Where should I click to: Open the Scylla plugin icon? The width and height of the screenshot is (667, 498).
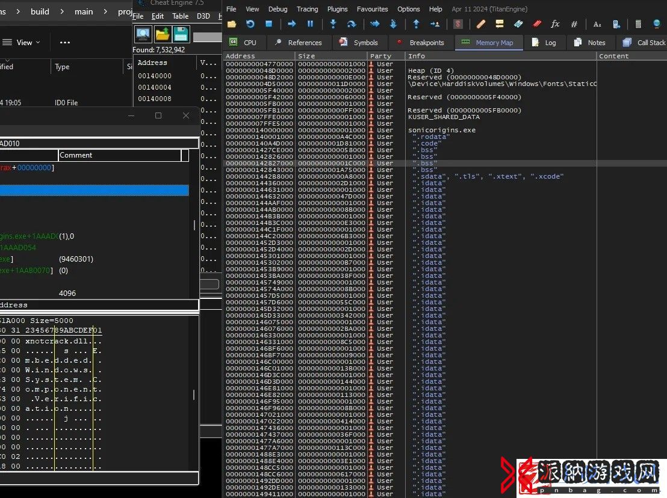pos(458,24)
